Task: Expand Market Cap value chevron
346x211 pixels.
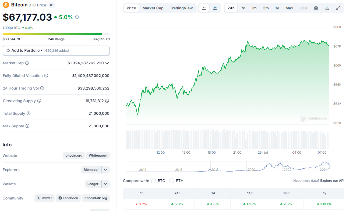Action: (x=107, y=63)
